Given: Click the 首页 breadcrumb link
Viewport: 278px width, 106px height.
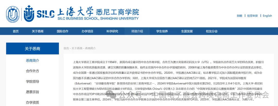Looking at the screenshot, I should pos(66,48).
